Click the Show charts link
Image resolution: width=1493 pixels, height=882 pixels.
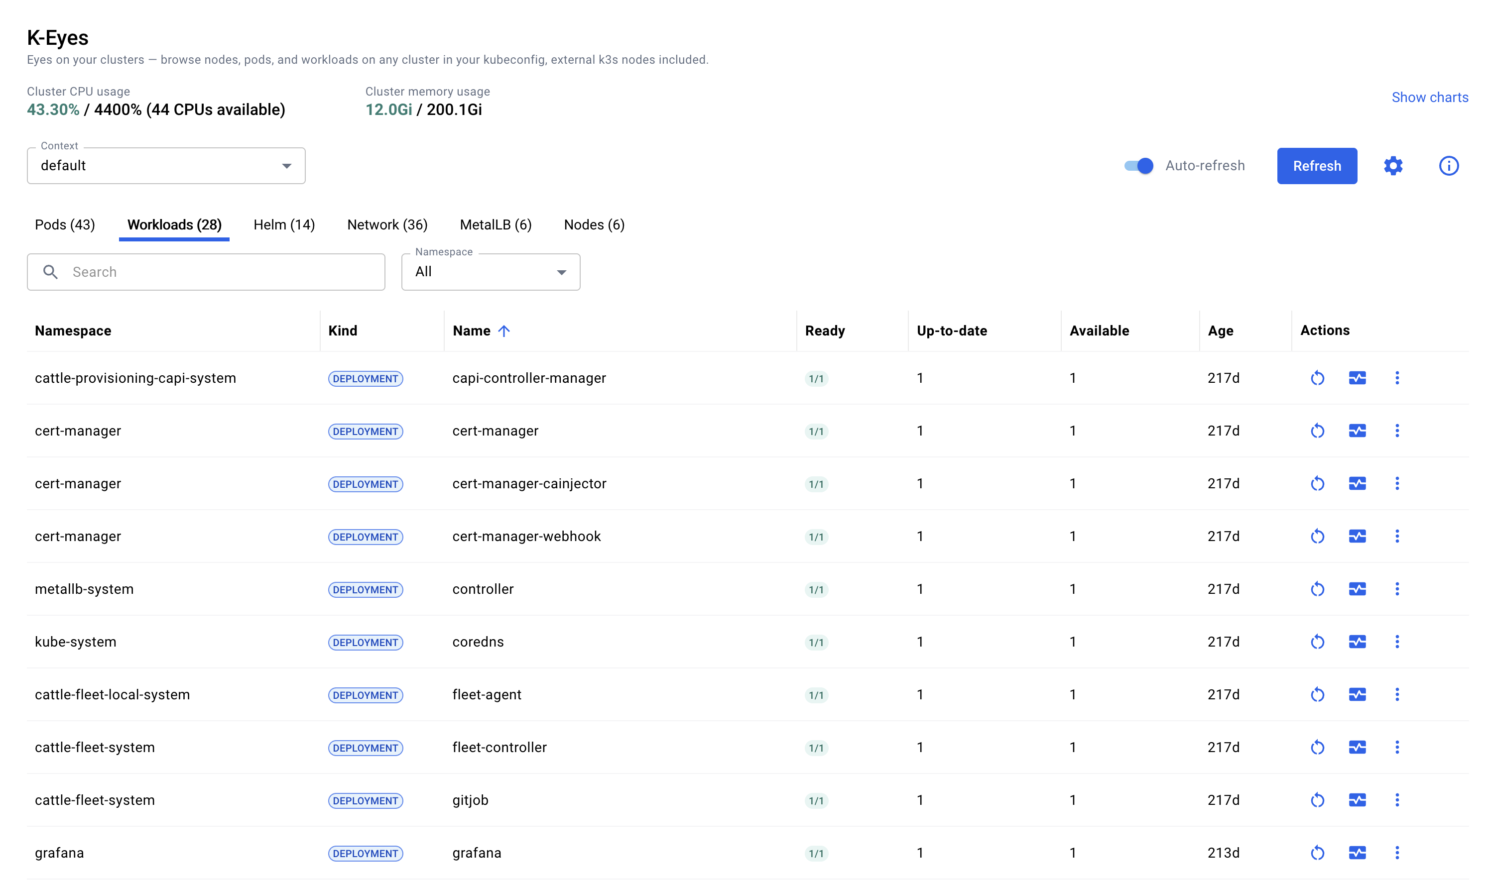tap(1429, 98)
